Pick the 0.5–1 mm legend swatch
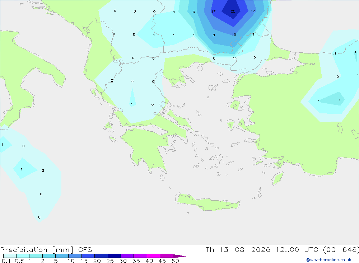This screenshot has height=263, width=359. coord(23,256)
